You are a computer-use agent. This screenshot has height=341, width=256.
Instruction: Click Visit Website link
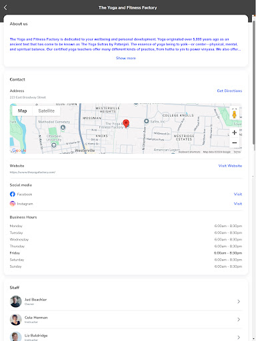click(230, 166)
